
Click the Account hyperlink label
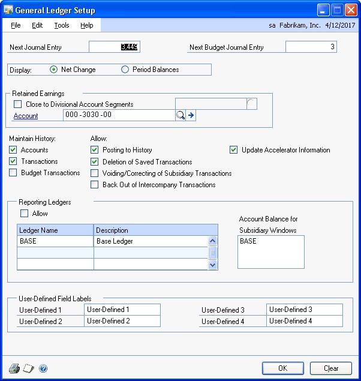26,116
